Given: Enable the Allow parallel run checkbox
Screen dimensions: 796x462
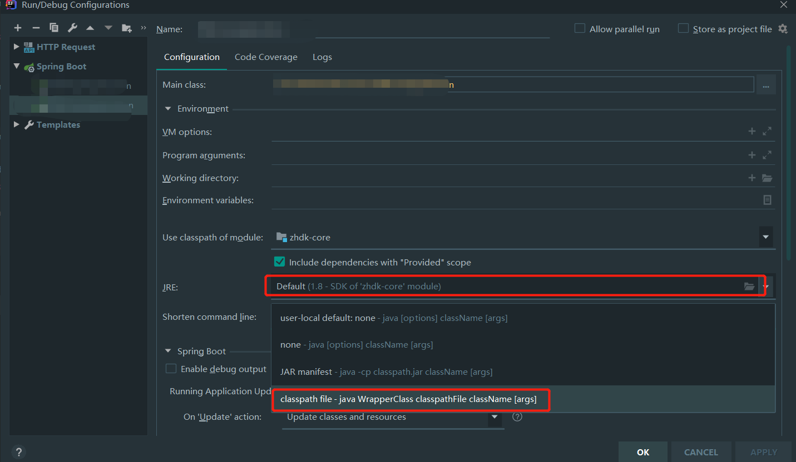Looking at the screenshot, I should tap(580, 29).
